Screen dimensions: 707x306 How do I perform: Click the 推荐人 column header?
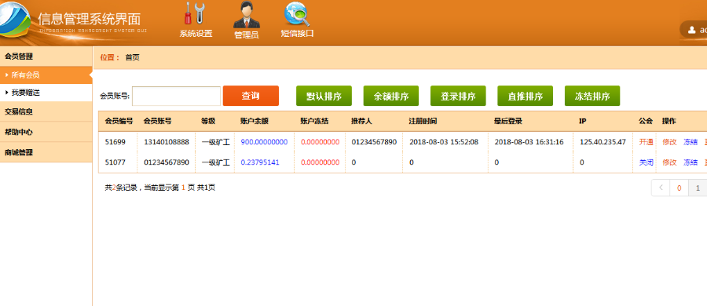(361, 122)
